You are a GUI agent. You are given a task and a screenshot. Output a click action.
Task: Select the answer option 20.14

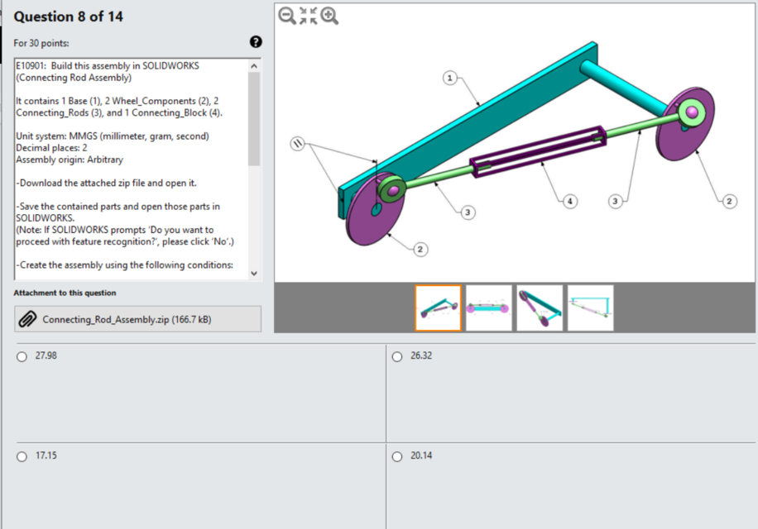pos(397,455)
